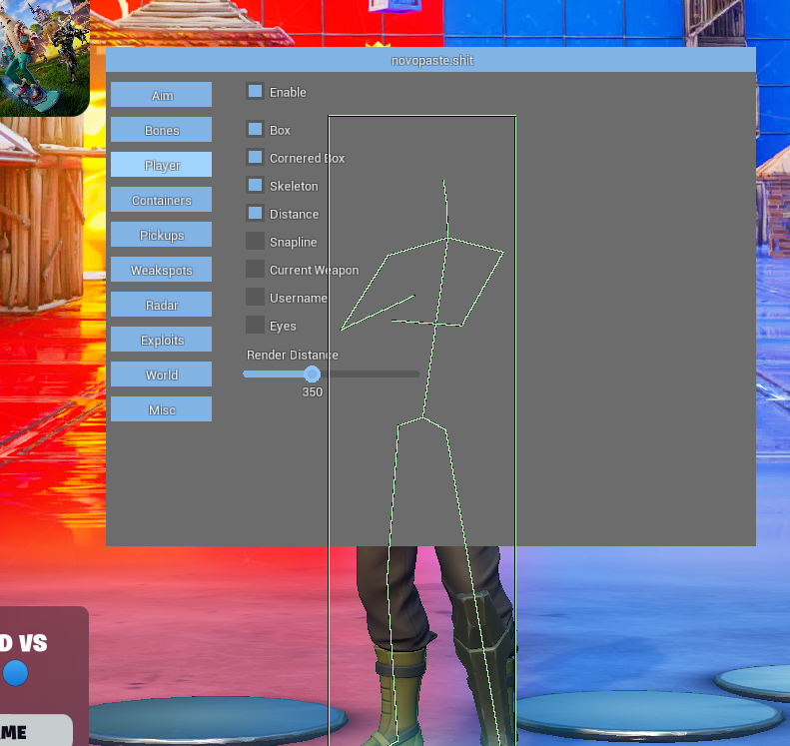Uncheck the Distance option

click(x=256, y=214)
